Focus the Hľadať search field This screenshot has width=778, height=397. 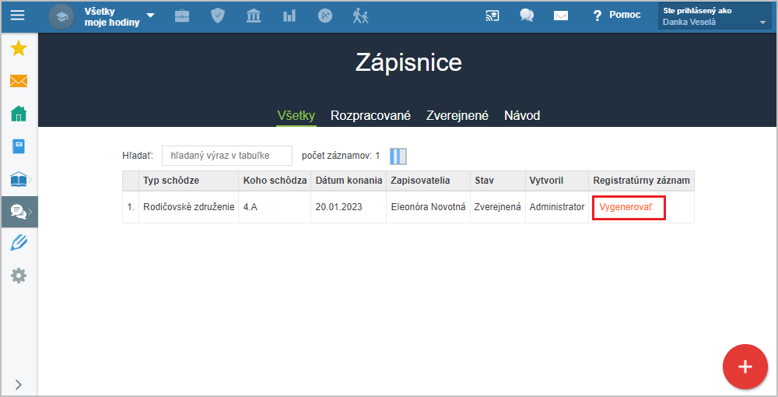(226, 156)
